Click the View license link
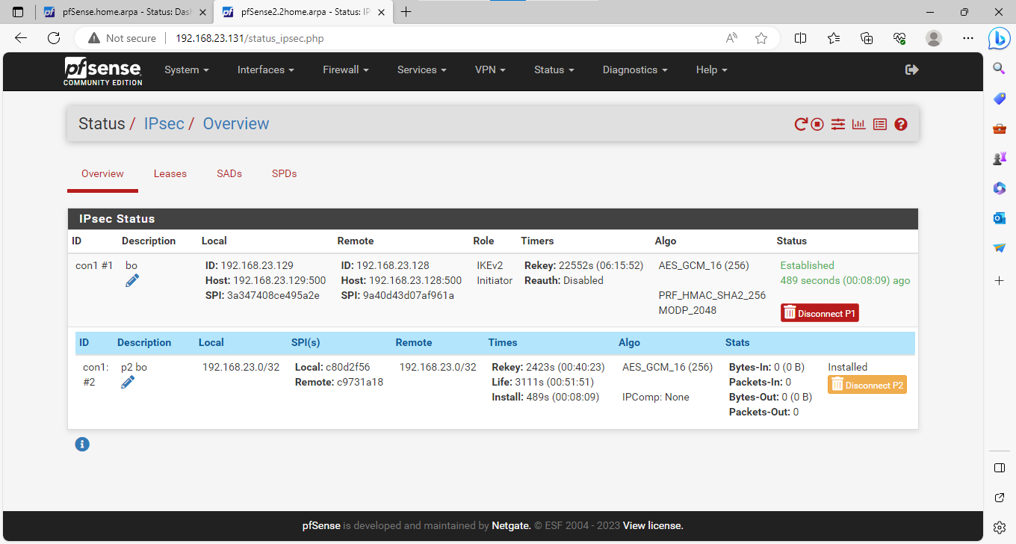This screenshot has width=1016, height=544. (x=653, y=525)
